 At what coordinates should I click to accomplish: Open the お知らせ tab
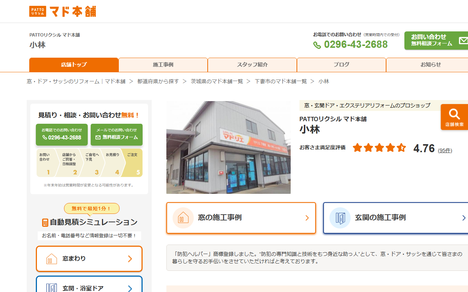pos(427,65)
